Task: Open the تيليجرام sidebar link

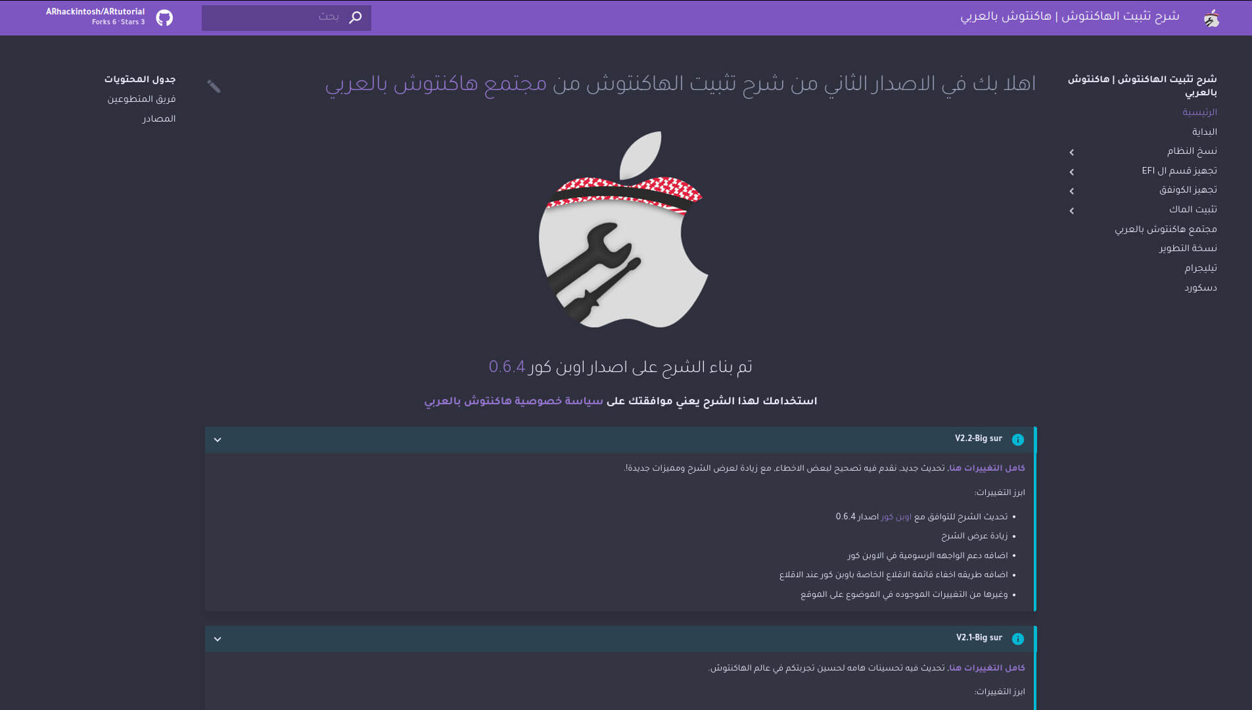Action: pyautogui.click(x=1200, y=268)
